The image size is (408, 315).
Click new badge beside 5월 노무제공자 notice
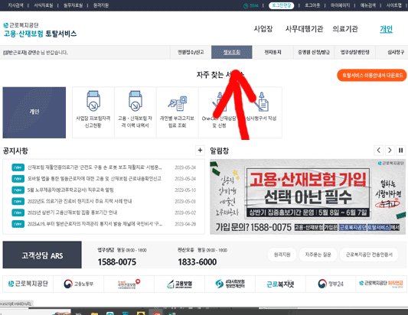coord(18,190)
